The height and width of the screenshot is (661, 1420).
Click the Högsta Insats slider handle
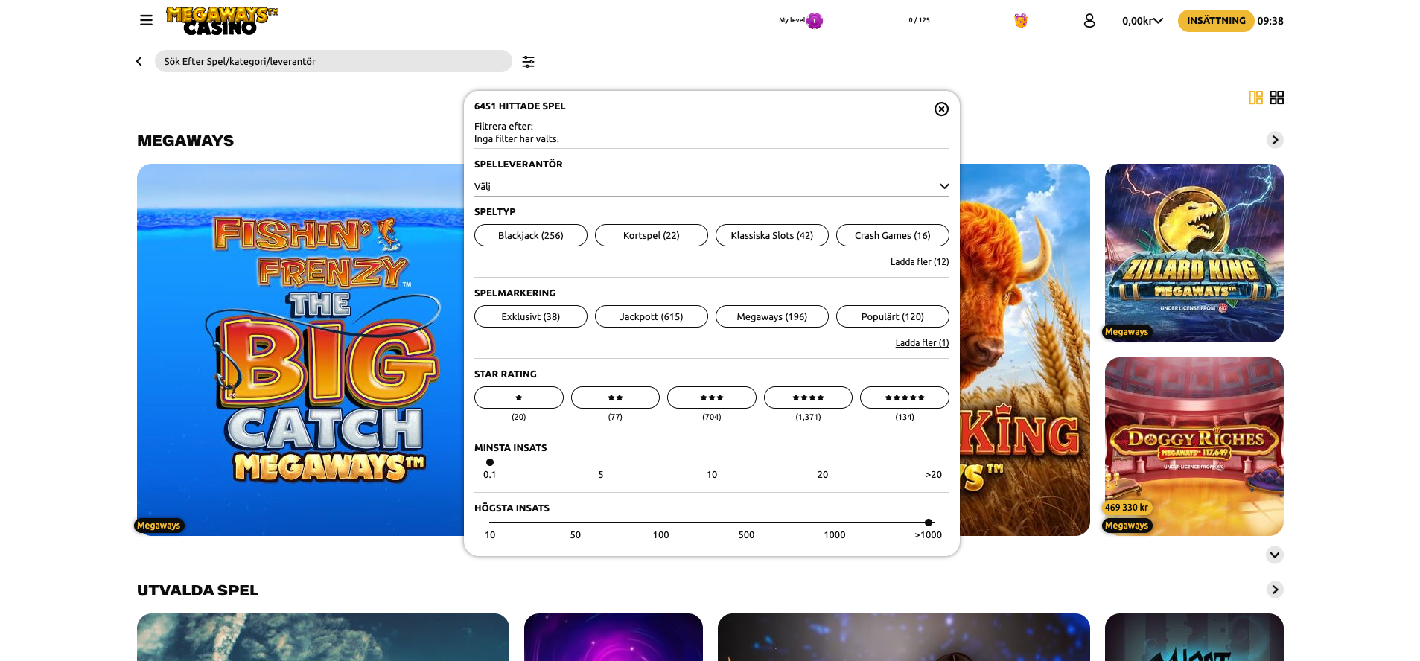coord(929,523)
